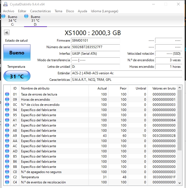Click the CrystalDiskInfo title bar icon
This screenshot has height=188, width=186.
[5, 4]
